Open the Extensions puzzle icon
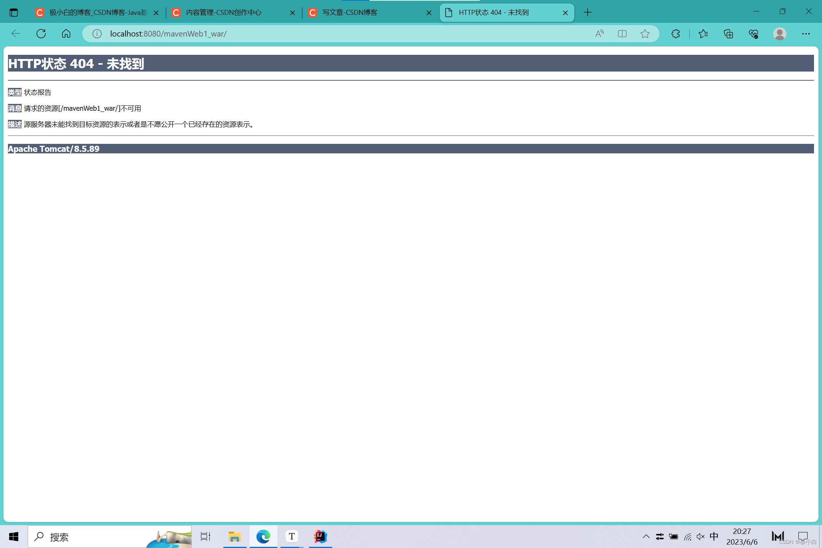 pos(675,33)
